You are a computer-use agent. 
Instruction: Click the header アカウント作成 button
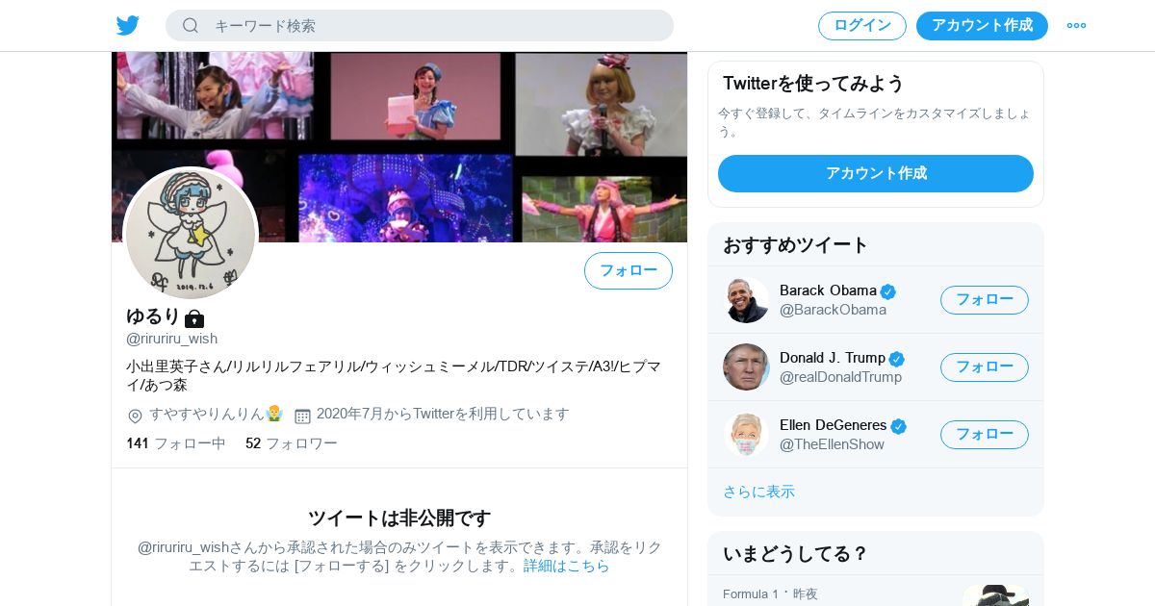pyautogui.click(x=982, y=26)
